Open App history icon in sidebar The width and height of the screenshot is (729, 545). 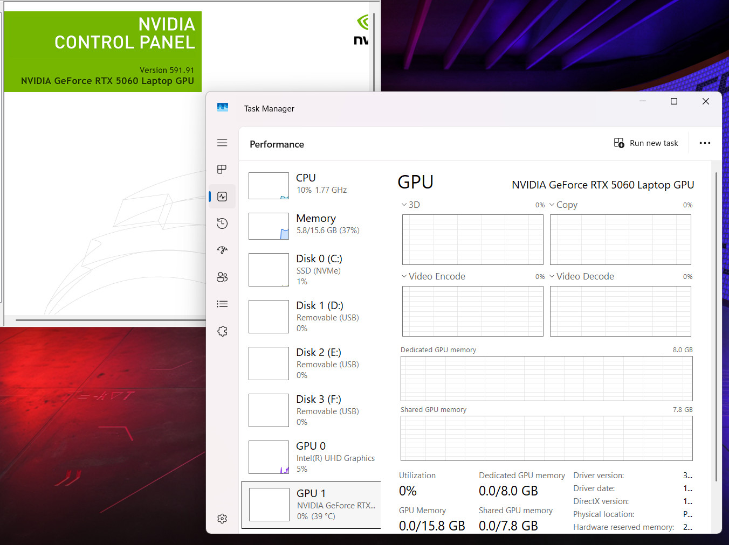tap(222, 223)
